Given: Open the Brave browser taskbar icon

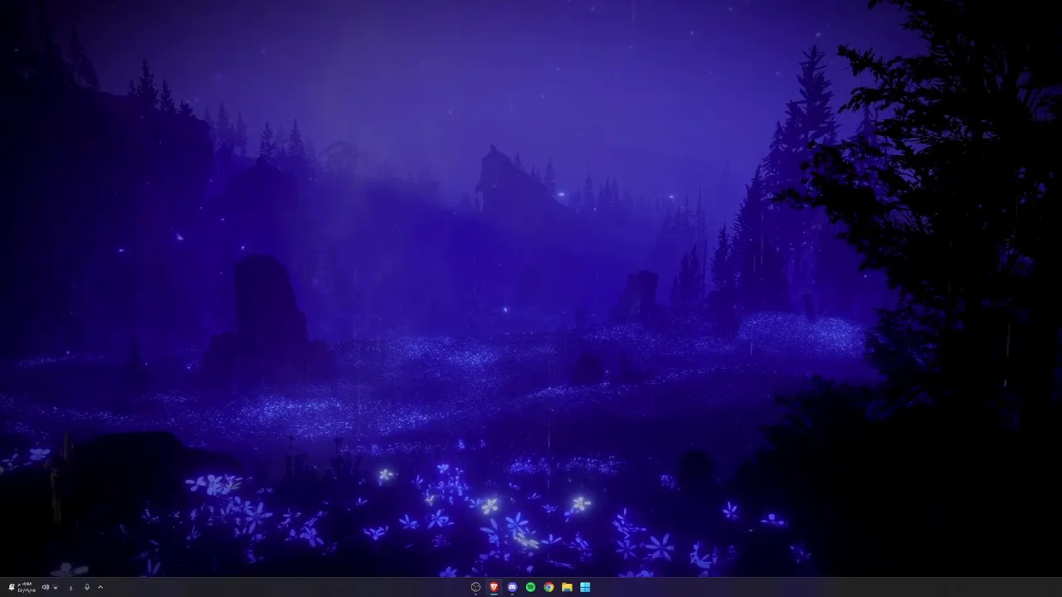Looking at the screenshot, I should 494,587.
